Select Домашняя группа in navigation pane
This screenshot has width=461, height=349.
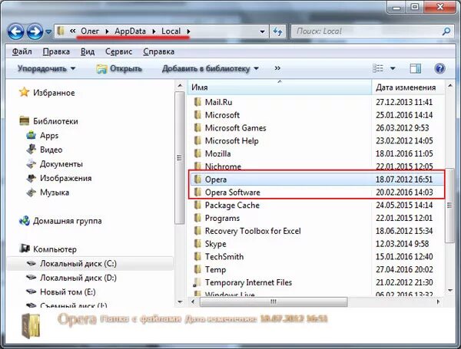coord(60,221)
